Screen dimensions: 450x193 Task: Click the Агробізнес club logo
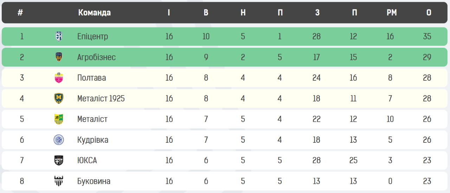pos(59,57)
